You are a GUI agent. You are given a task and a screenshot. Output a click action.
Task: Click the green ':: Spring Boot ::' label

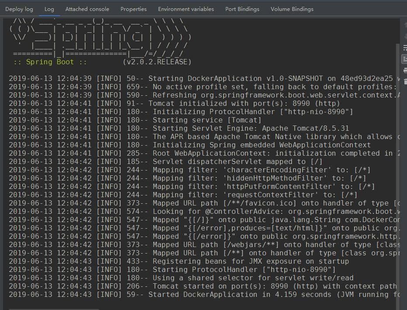click(50, 62)
